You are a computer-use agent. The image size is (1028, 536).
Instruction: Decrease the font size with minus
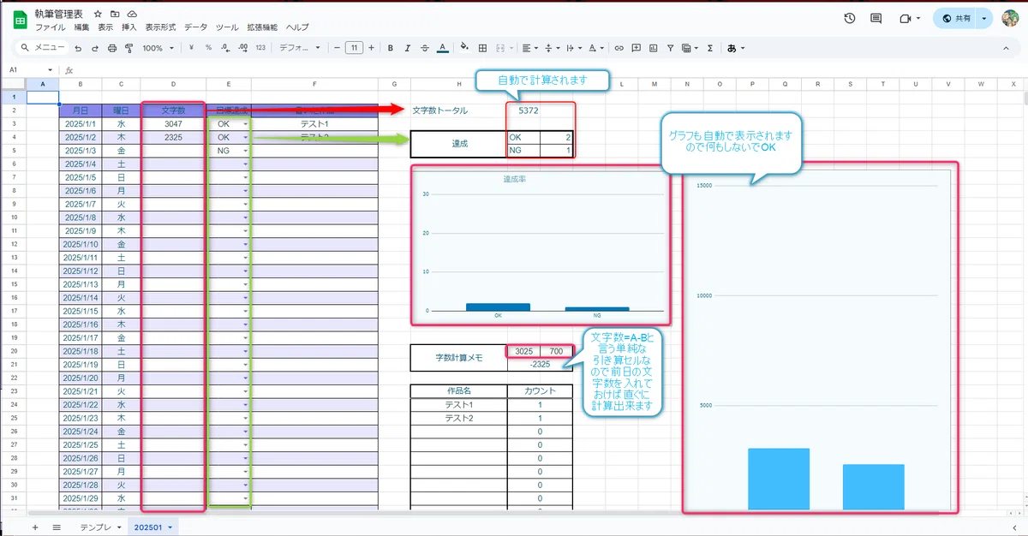click(x=338, y=48)
